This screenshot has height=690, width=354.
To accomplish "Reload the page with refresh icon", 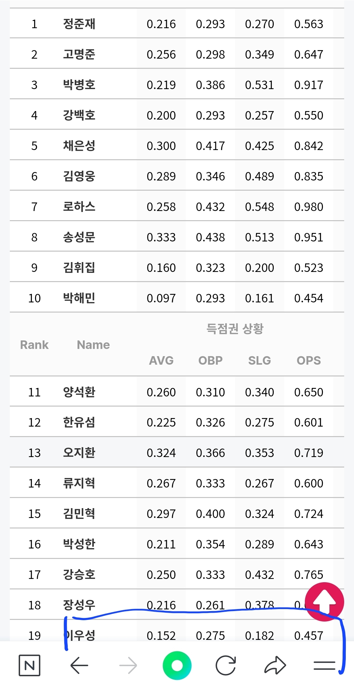I will (x=226, y=665).
